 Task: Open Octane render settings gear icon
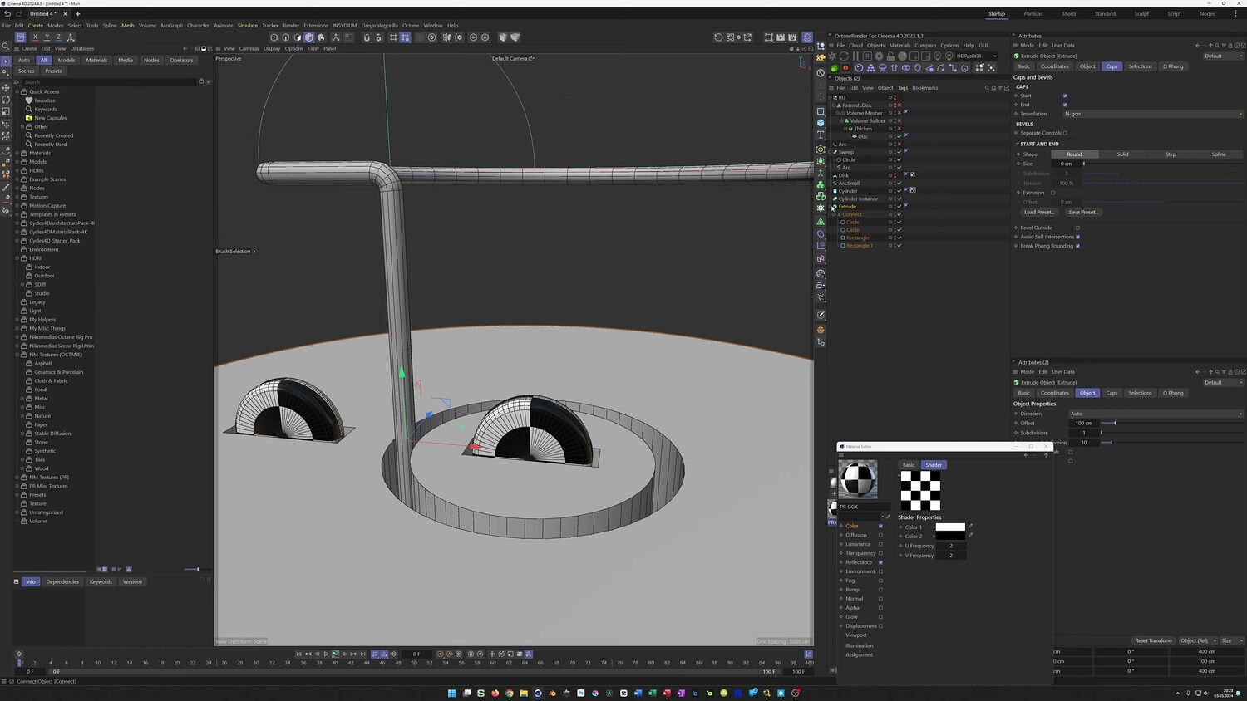click(x=880, y=56)
